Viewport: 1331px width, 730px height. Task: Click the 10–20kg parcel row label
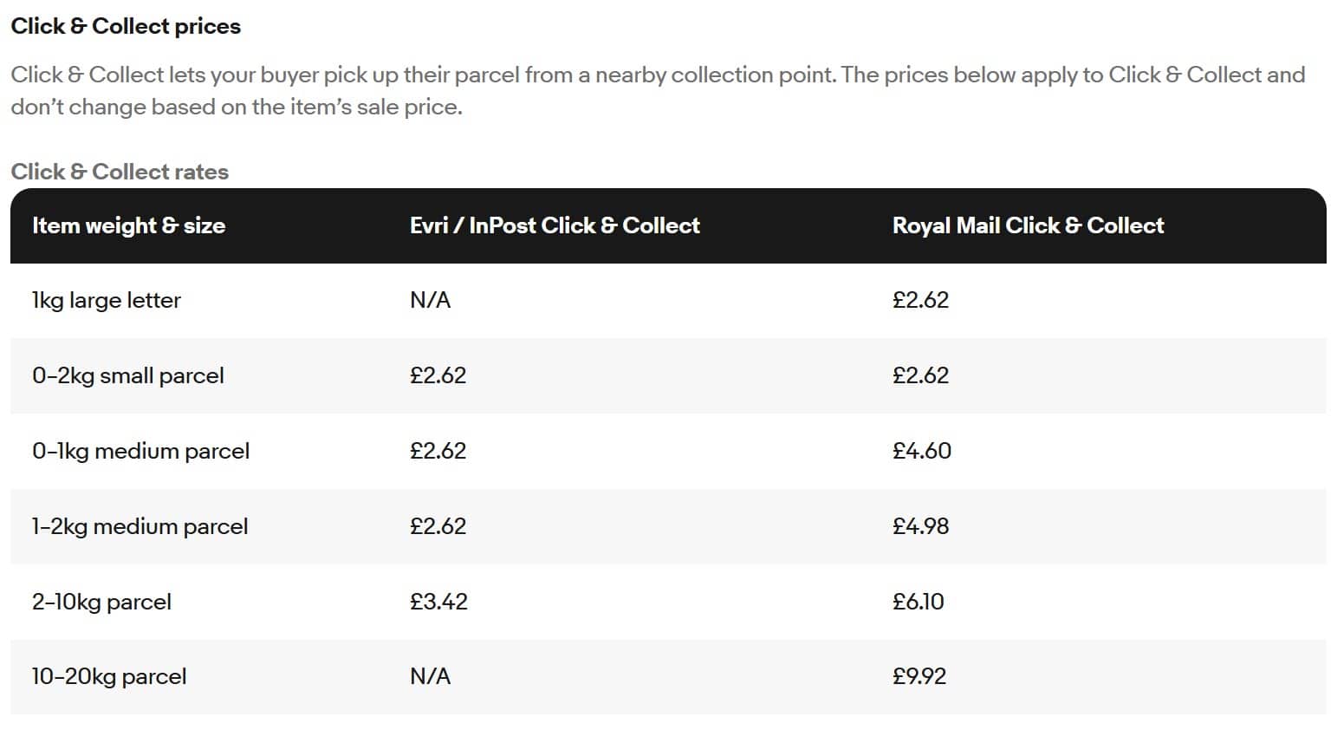coord(109,676)
